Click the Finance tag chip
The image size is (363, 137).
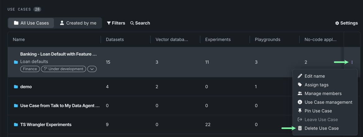30,69
